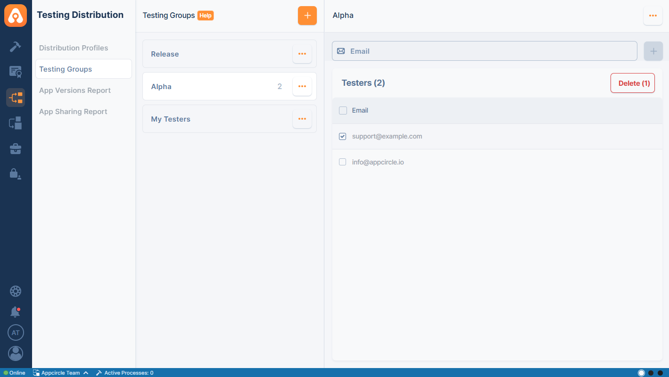Image resolution: width=669 pixels, height=377 pixels.
Task: Open the Alpha detail header options menu
Action: click(652, 16)
